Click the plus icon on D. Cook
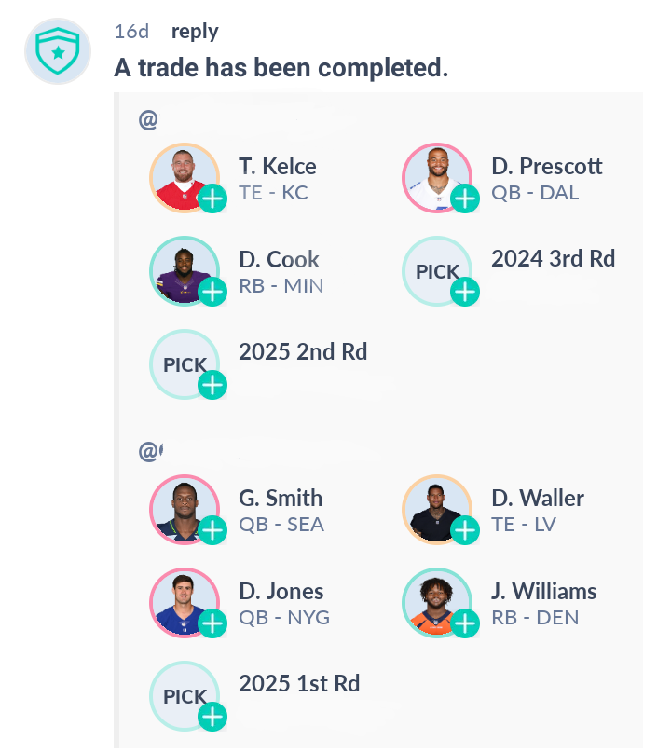The height and width of the screenshot is (753, 671). tap(212, 292)
